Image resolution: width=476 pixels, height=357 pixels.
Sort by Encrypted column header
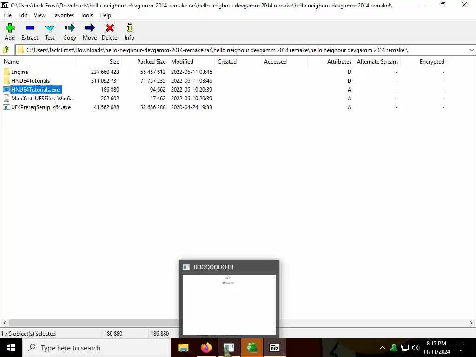tap(424, 62)
